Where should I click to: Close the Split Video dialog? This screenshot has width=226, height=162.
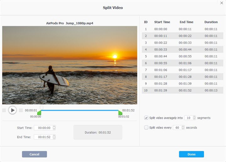[222, 3]
